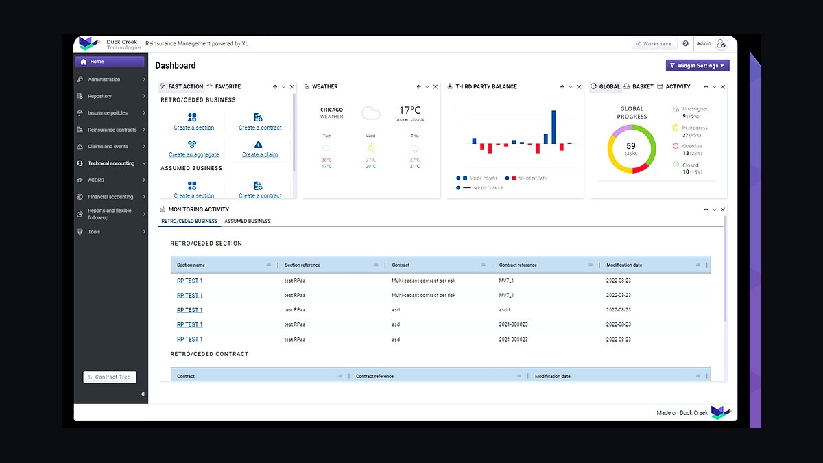
Task: Click the Assumed Business Create a section icon
Action: [192, 186]
